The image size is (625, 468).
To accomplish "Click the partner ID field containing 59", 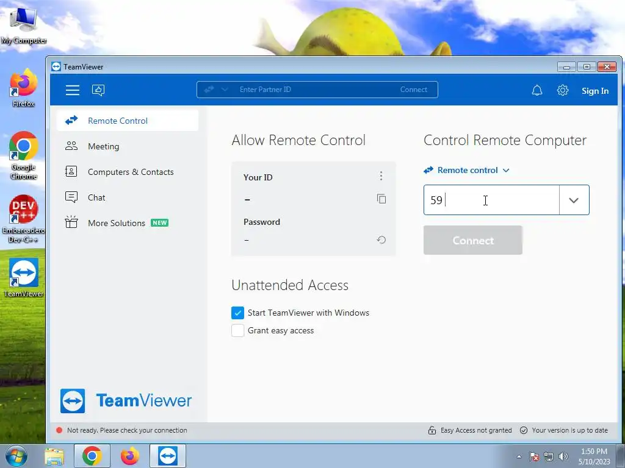I will pos(491,200).
